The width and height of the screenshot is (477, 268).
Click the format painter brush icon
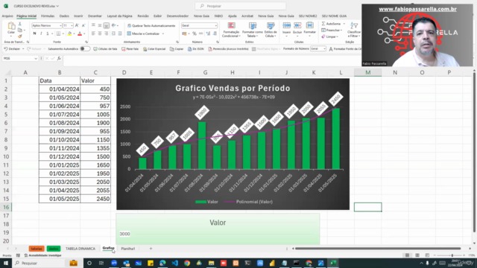[x=20, y=36]
